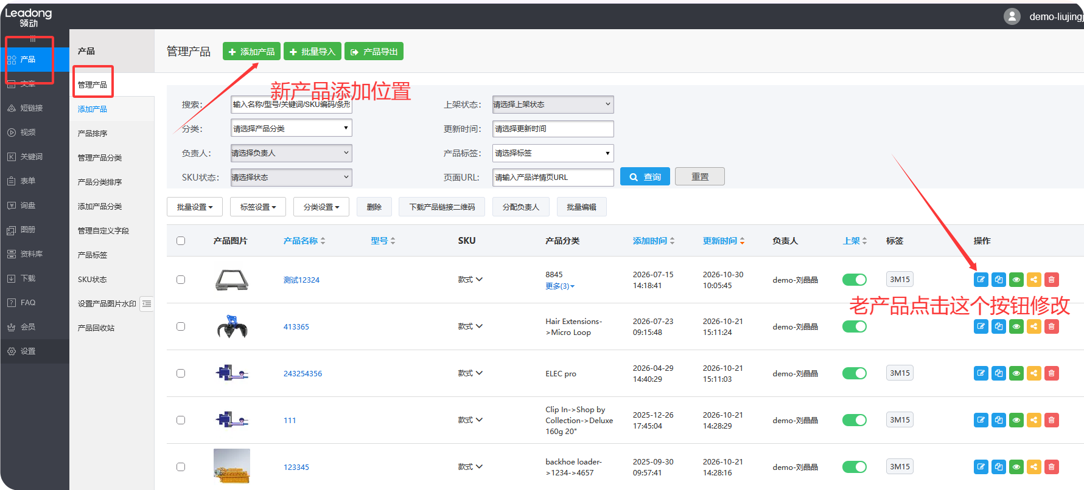Delete product 243254356 with trash icon
Viewport: 1084px width, 490px height.
(1052, 373)
